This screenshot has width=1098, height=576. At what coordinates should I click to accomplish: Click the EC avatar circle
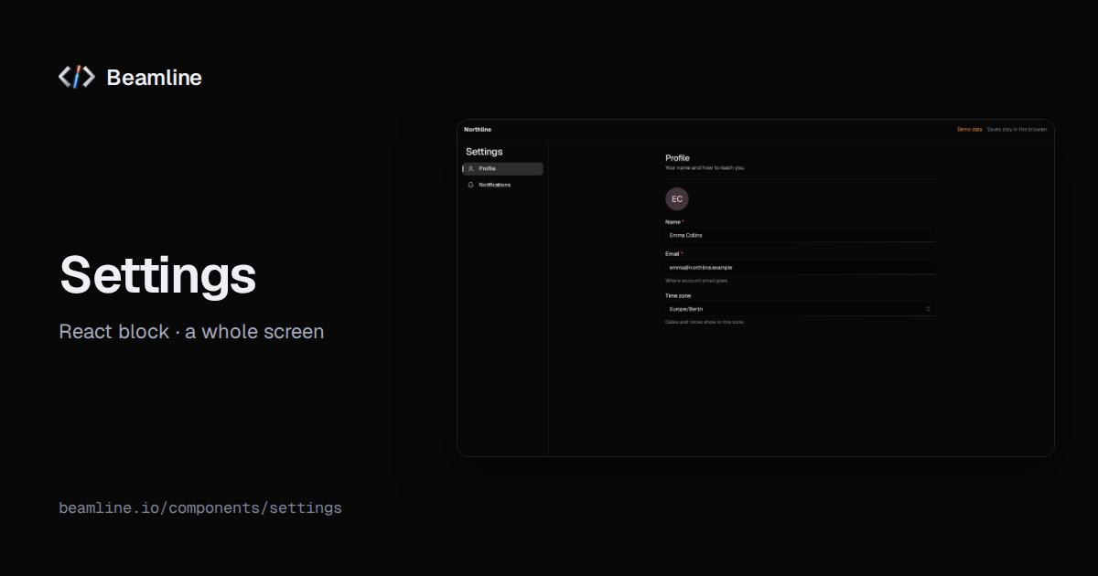coord(677,198)
